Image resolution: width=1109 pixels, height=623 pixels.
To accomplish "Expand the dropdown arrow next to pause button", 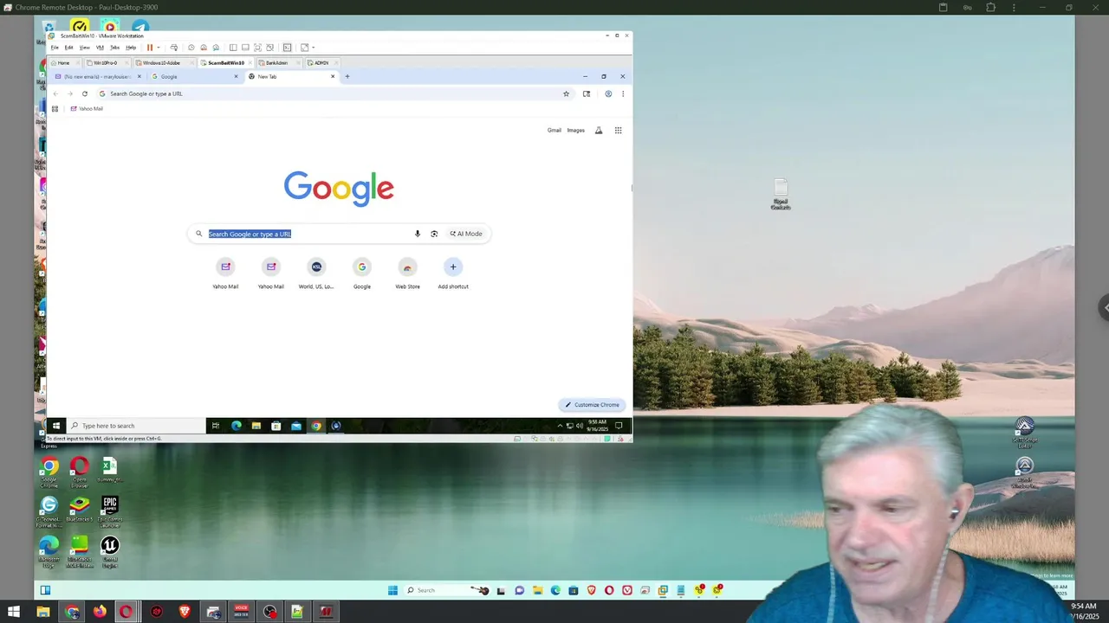I will (x=158, y=48).
